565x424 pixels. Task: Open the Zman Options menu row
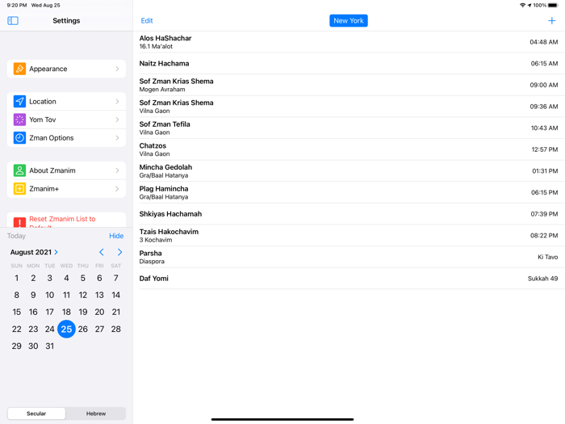[66, 138]
